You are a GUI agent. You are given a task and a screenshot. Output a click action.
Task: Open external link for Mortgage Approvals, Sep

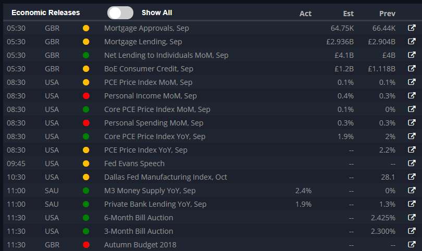pos(412,28)
